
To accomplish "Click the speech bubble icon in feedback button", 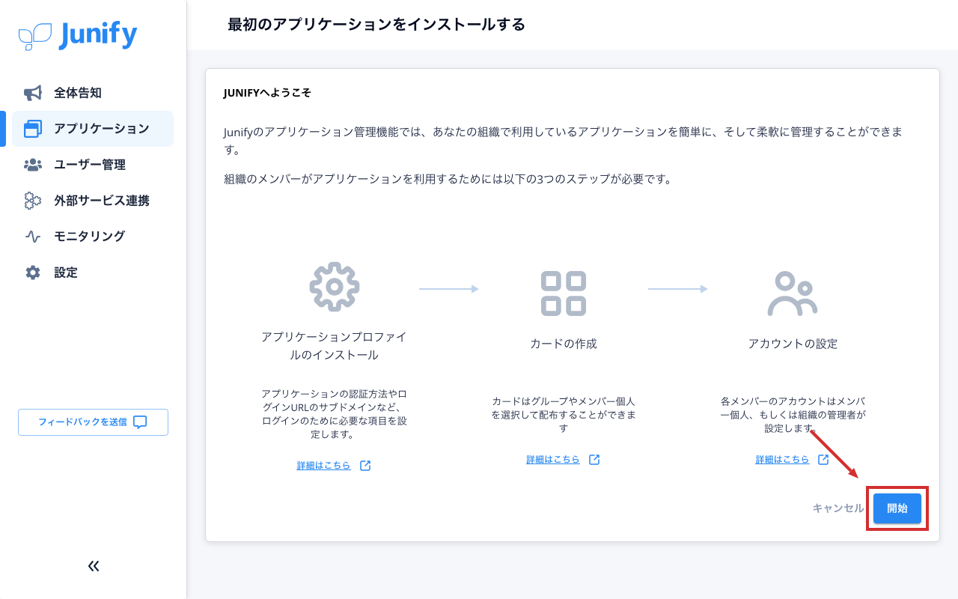I will (x=140, y=422).
